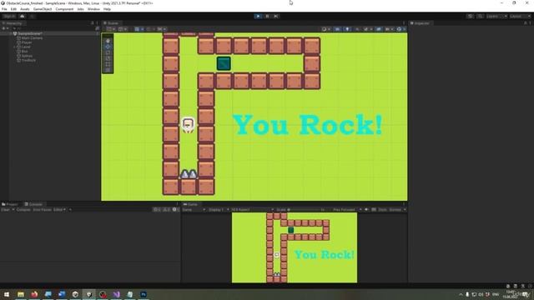Image resolution: width=534 pixels, height=300 pixels.
Task: Toggle hidden objects visibility in Scene
Action: click(x=378, y=29)
